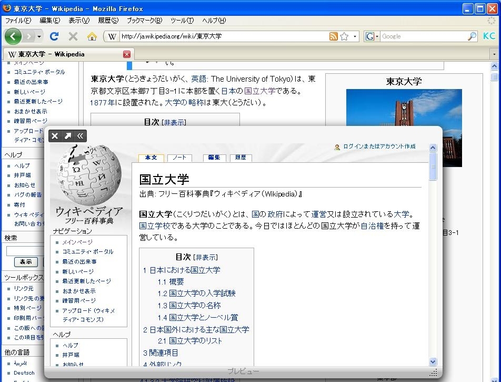501x382 pixels.
Task: Reload the page with the Refresh icon
Action: click(54, 36)
